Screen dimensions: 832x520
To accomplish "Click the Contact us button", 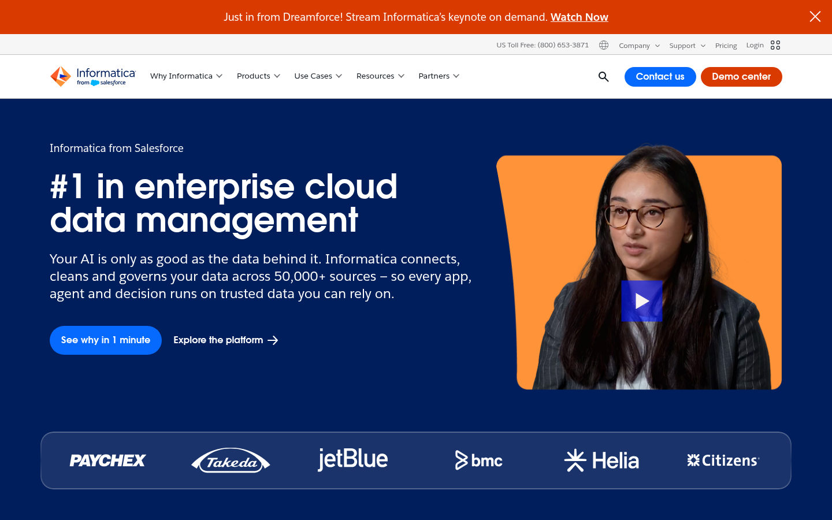I will (660, 77).
